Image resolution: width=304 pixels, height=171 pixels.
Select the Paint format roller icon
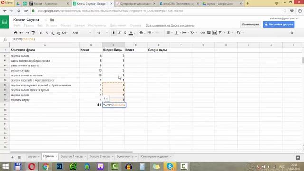click(x=33, y=33)
